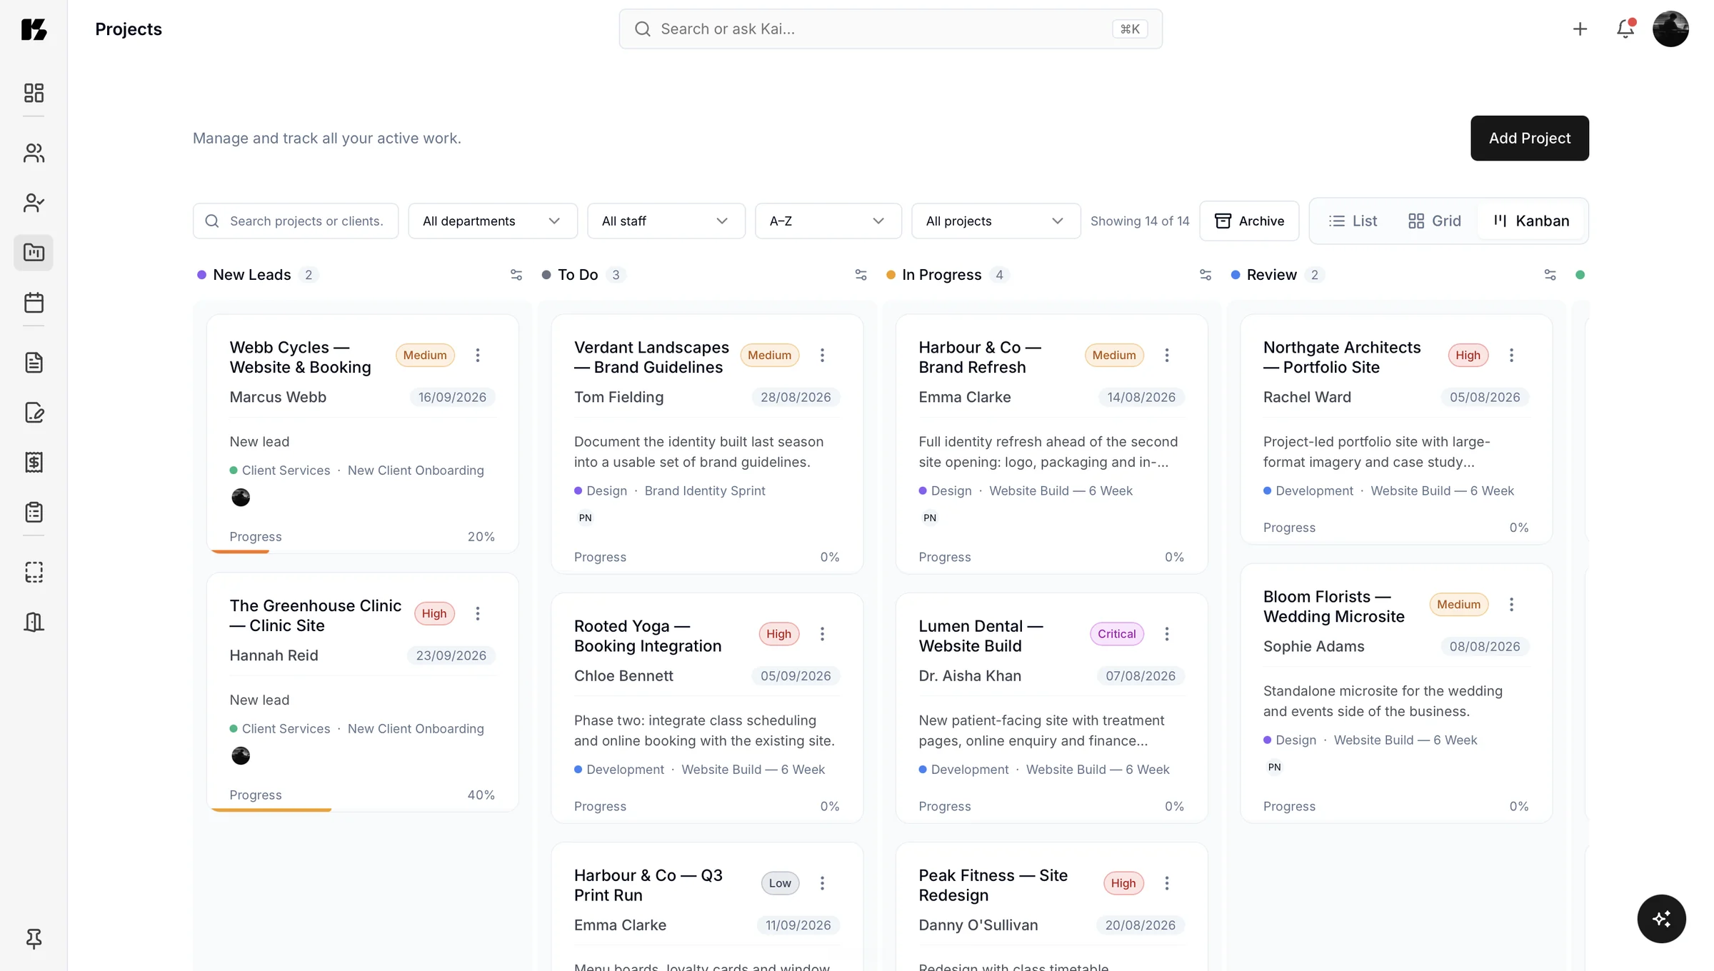Click the Add Project button

[x=1530, y=139]
